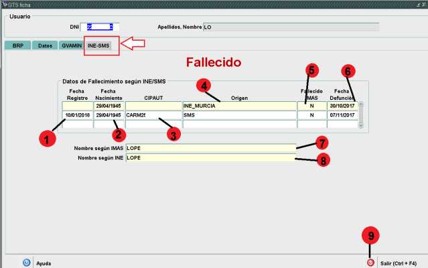Screen dimensions: 428x268
Task: Select the 30/10/2017 Fecha Defunción cell
Action: coord(342,106)
